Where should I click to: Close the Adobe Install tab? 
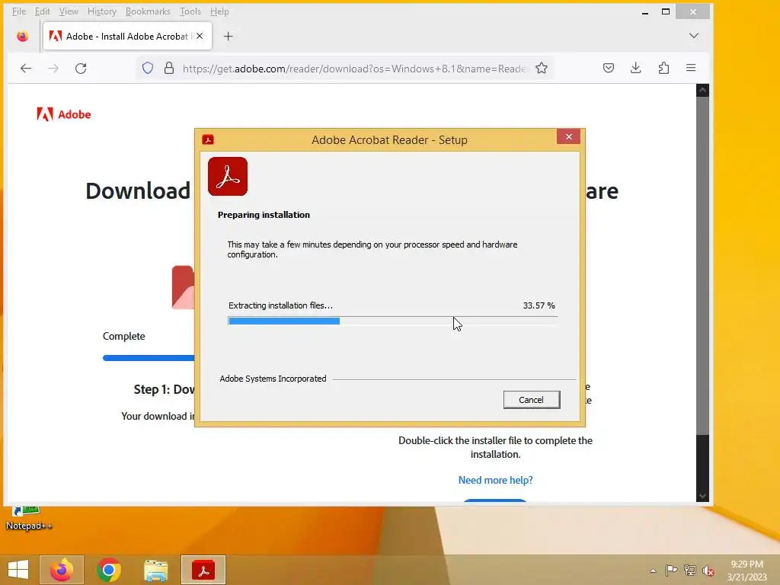[x=200, y=36]
